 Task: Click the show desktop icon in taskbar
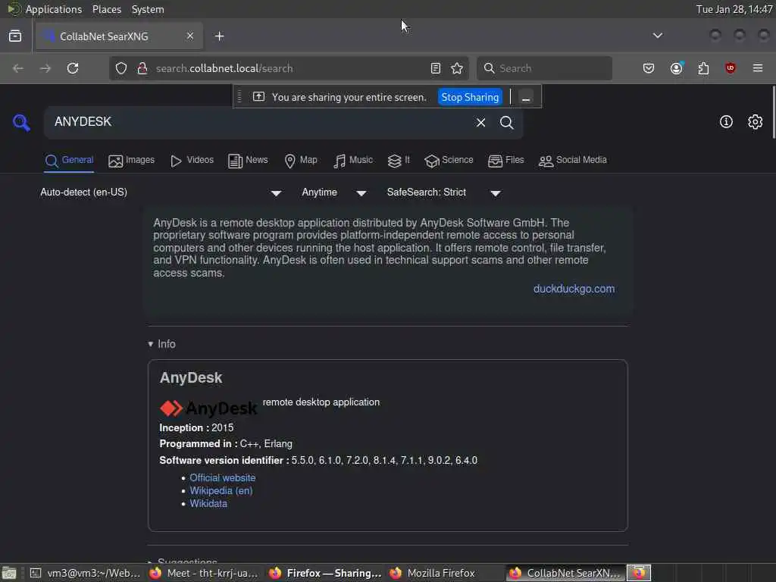point(9,573)
